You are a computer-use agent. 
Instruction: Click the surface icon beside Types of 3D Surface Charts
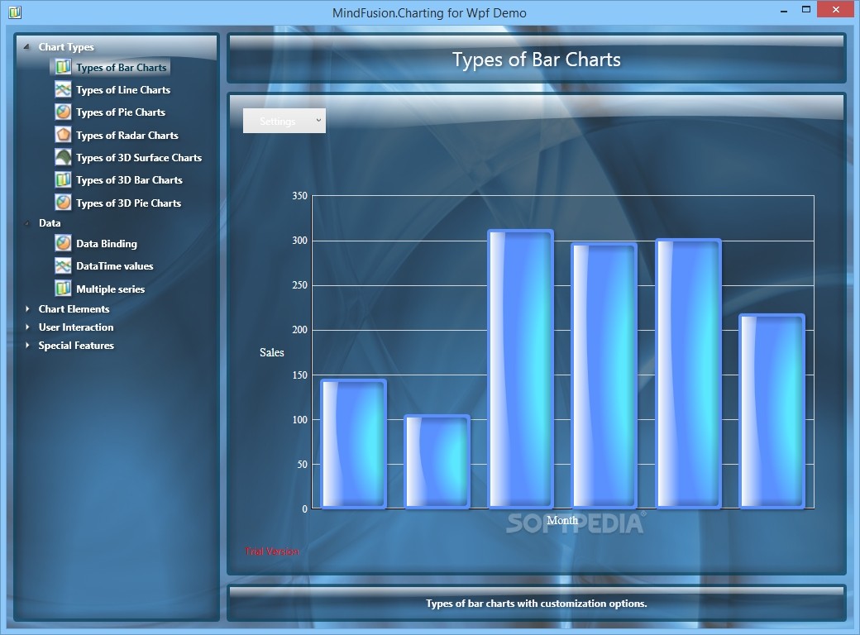[x=63, y=157]
